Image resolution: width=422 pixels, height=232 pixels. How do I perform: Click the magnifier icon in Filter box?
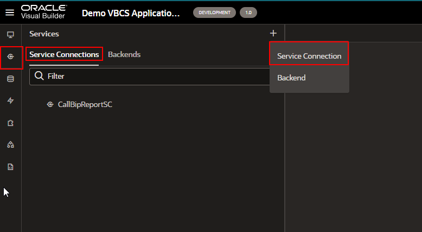coord(39,76)
